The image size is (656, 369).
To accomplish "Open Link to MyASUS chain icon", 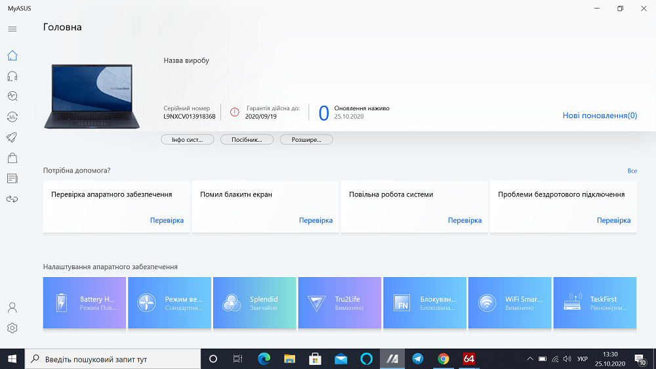I will [x=12, y=199].
